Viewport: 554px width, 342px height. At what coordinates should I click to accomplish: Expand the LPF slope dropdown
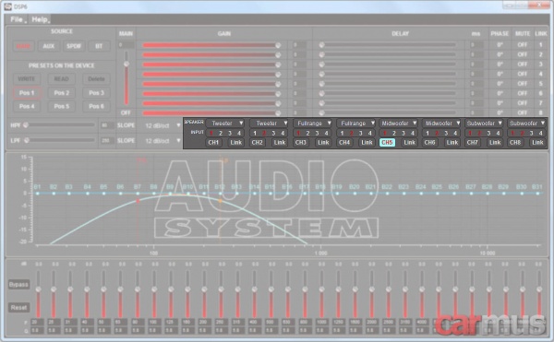pos(162,141)
